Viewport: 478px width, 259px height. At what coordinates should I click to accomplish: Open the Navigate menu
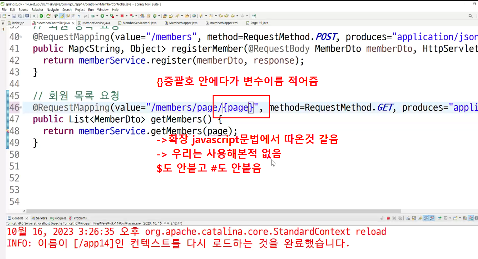[53, 10]
